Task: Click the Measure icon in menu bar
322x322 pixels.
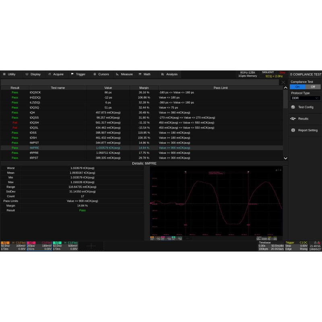Action: (x=118, y=74)
